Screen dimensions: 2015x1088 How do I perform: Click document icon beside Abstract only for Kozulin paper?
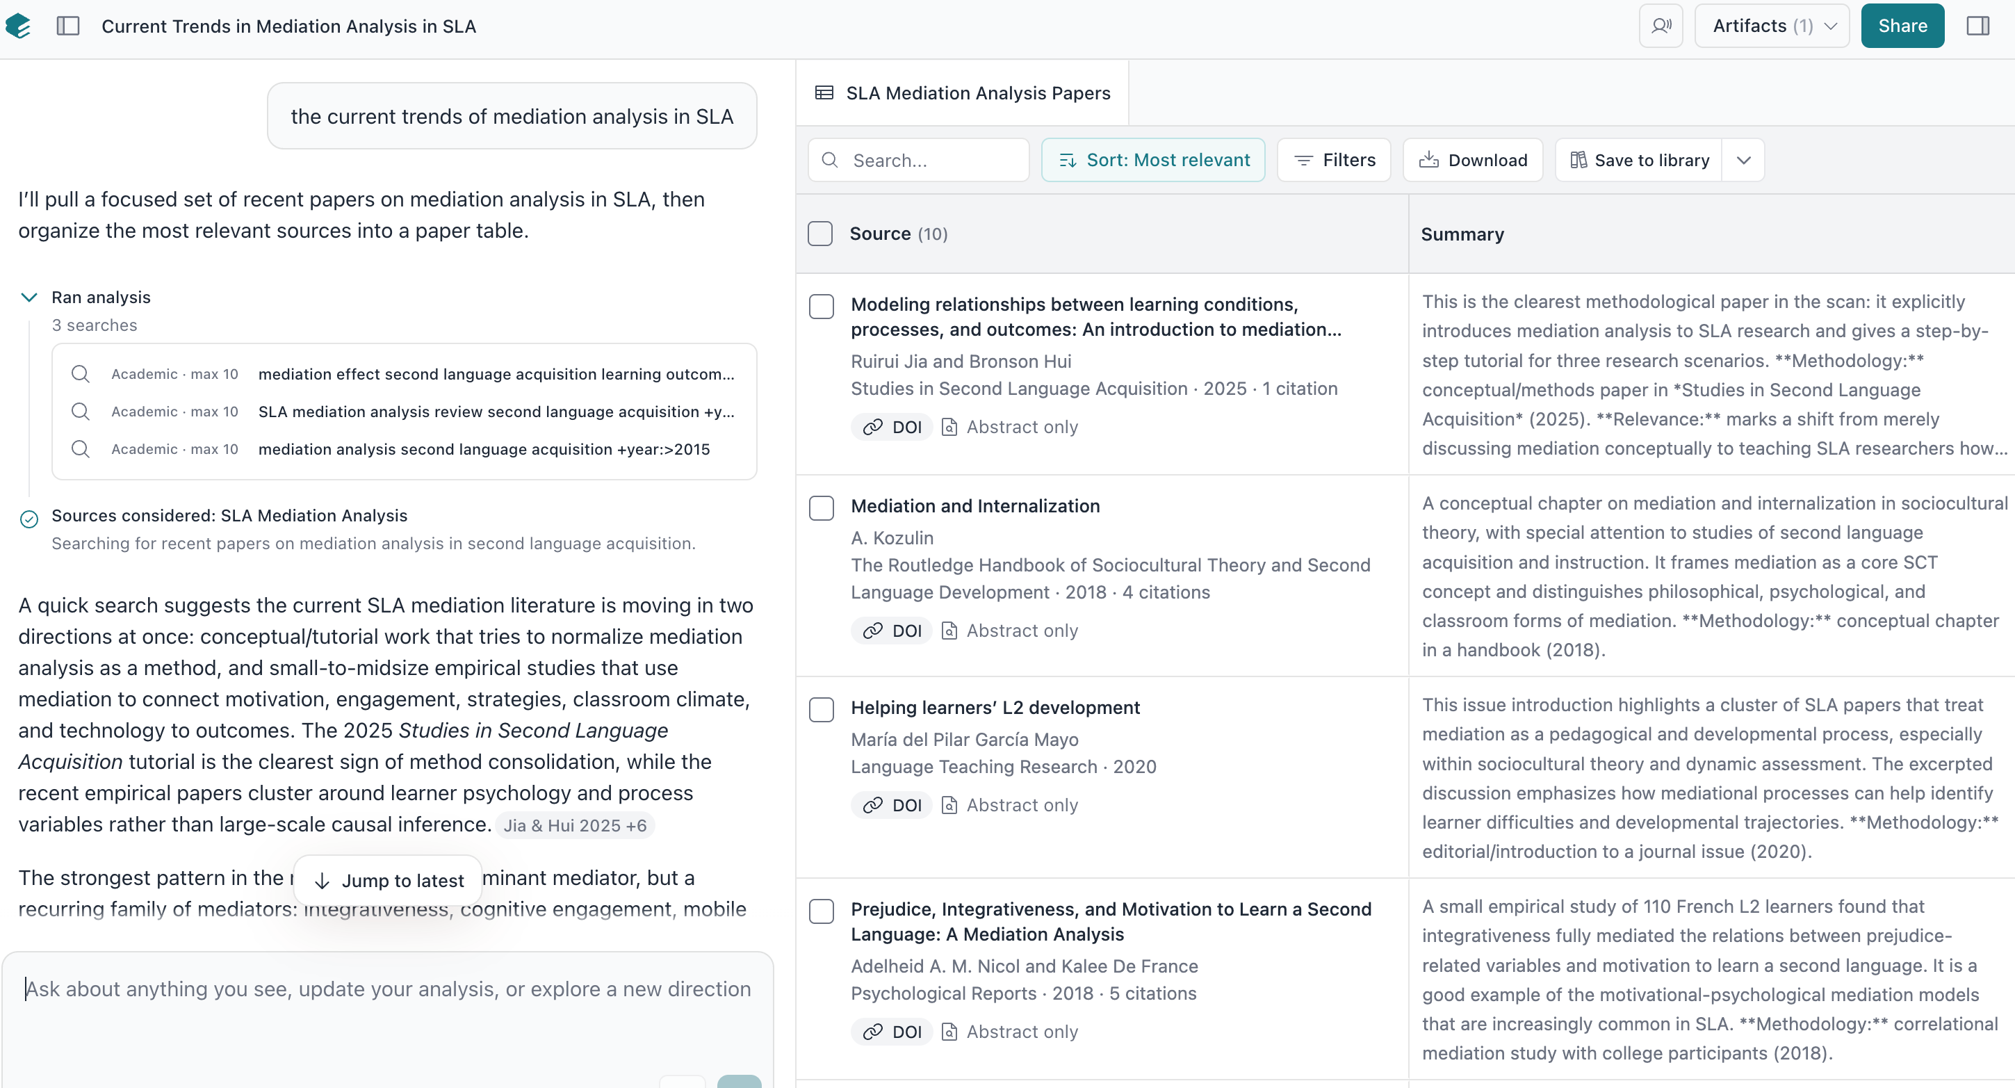949,631
